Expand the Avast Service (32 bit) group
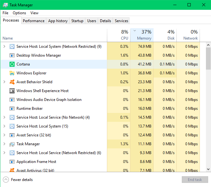Viewport: 211px width, 187px height. click(x=4, y=135)
